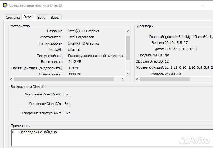Select the Экран tab
213x148 pixels.
pyautogui.click(x=29, y=17)
